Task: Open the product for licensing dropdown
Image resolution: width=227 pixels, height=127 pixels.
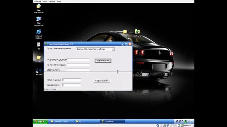Action: pyautogui.click(x=113, y=49)
